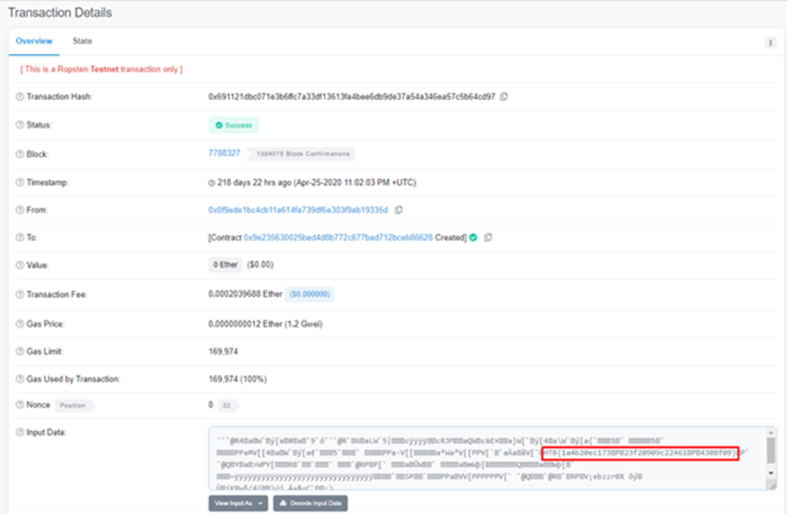This screenshot has width=787, height=514.
Task: Click help icon beside Gas Used by Transaction
Action: click(19, 379)
